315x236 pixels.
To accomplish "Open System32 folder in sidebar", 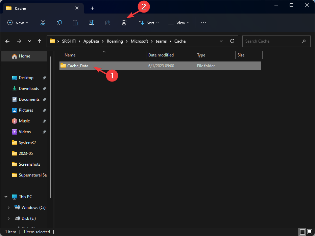I will point(27,143).
